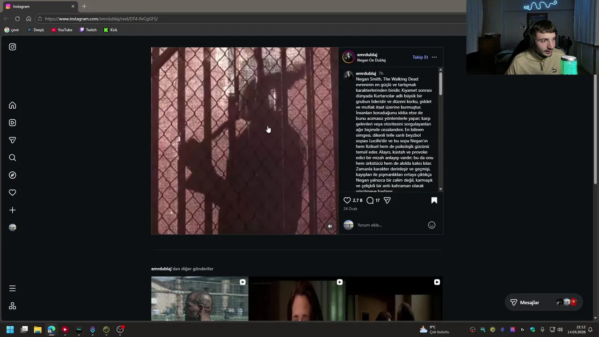Click into the Yorum ekle comment field

[x=391, y=225]
